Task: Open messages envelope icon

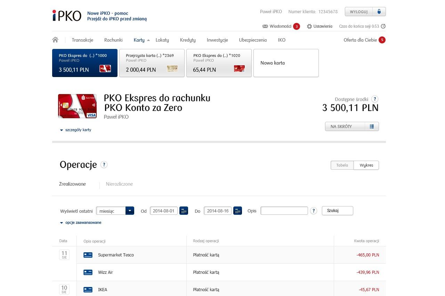Action: [x=265, y=26]
